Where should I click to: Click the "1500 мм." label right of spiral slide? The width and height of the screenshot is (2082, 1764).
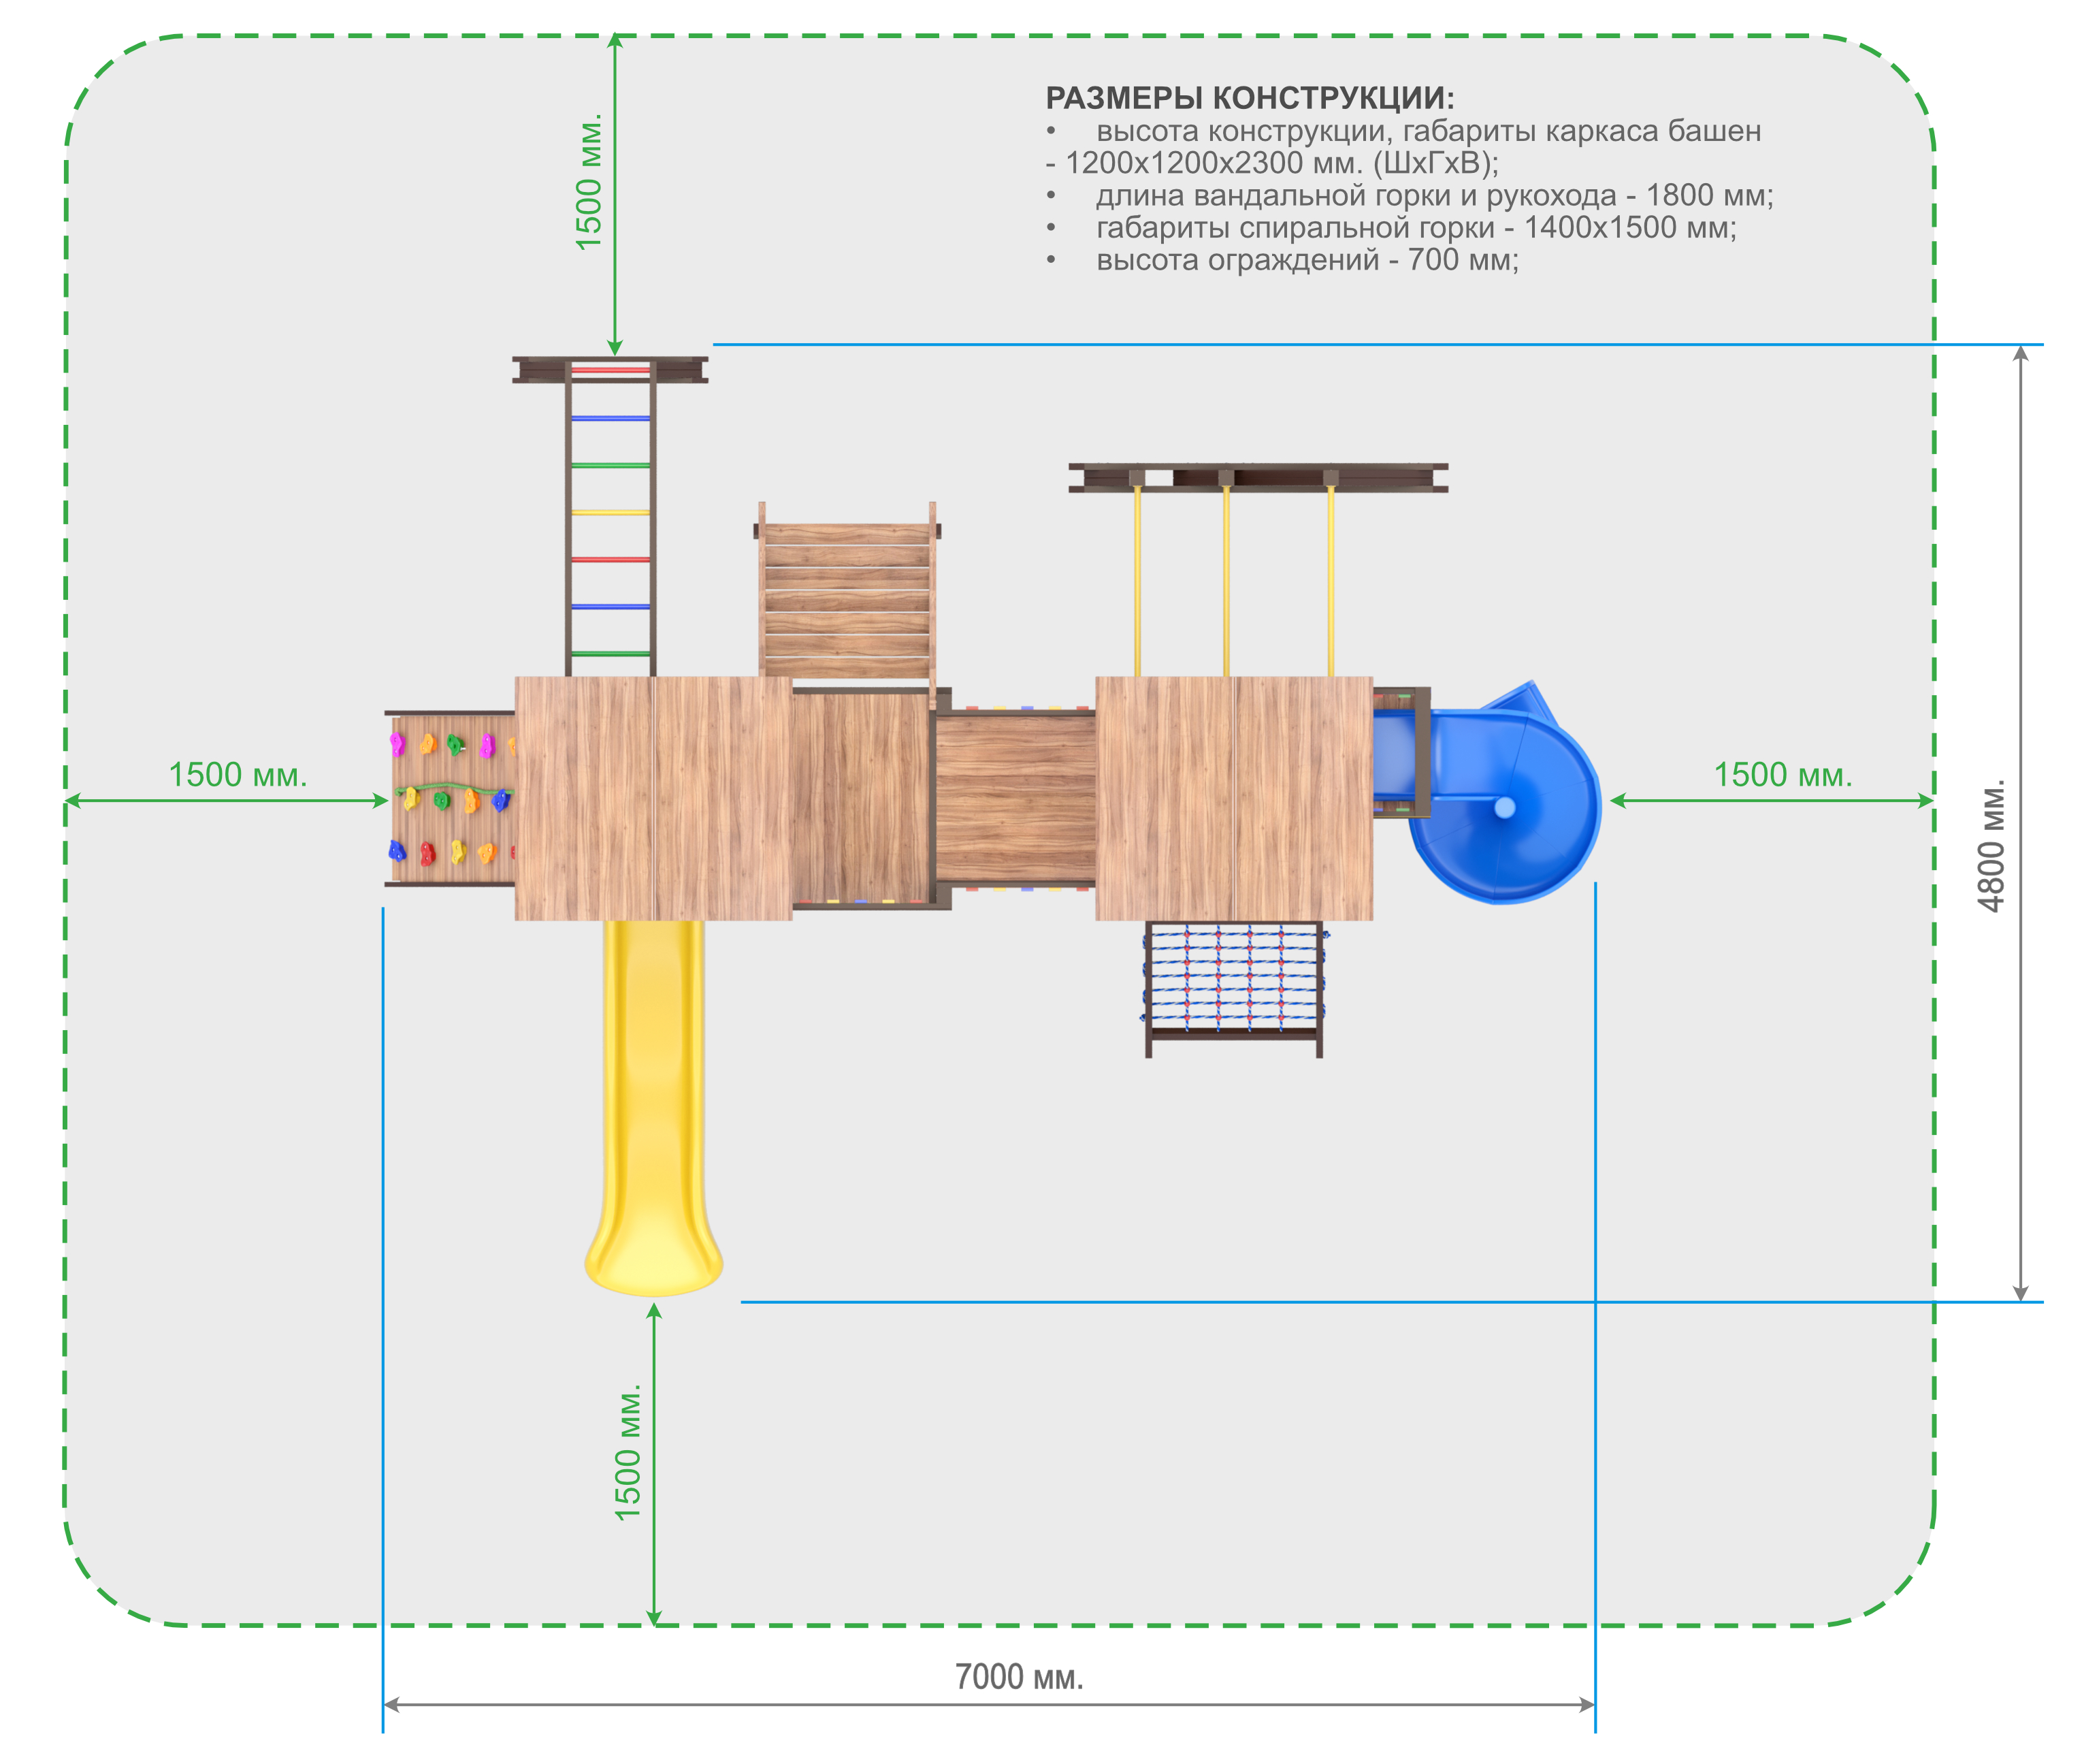coord(1783,774)
